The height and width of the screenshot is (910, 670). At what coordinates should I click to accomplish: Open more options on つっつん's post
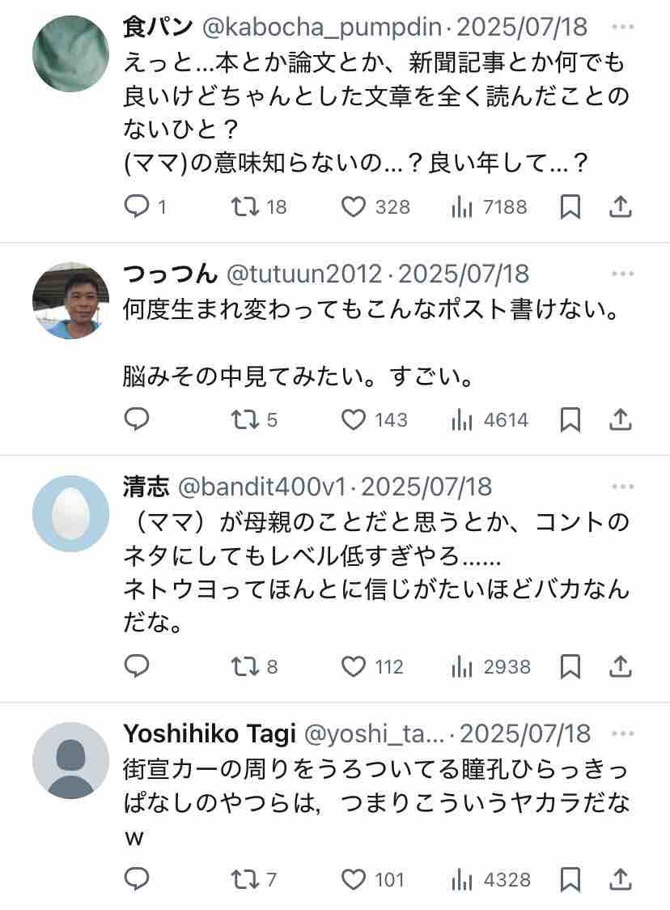pyautogui.click(x=622, y=274)
